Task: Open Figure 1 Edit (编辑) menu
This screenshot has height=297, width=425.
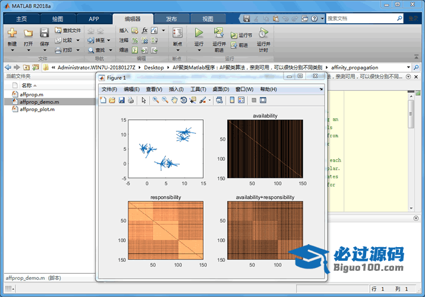Action: (132, 89)
